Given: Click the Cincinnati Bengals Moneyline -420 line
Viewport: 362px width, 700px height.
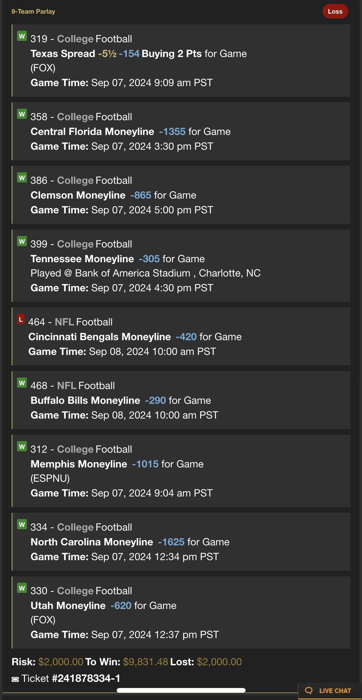Looking at the screenshot, I should coord(135,337).
